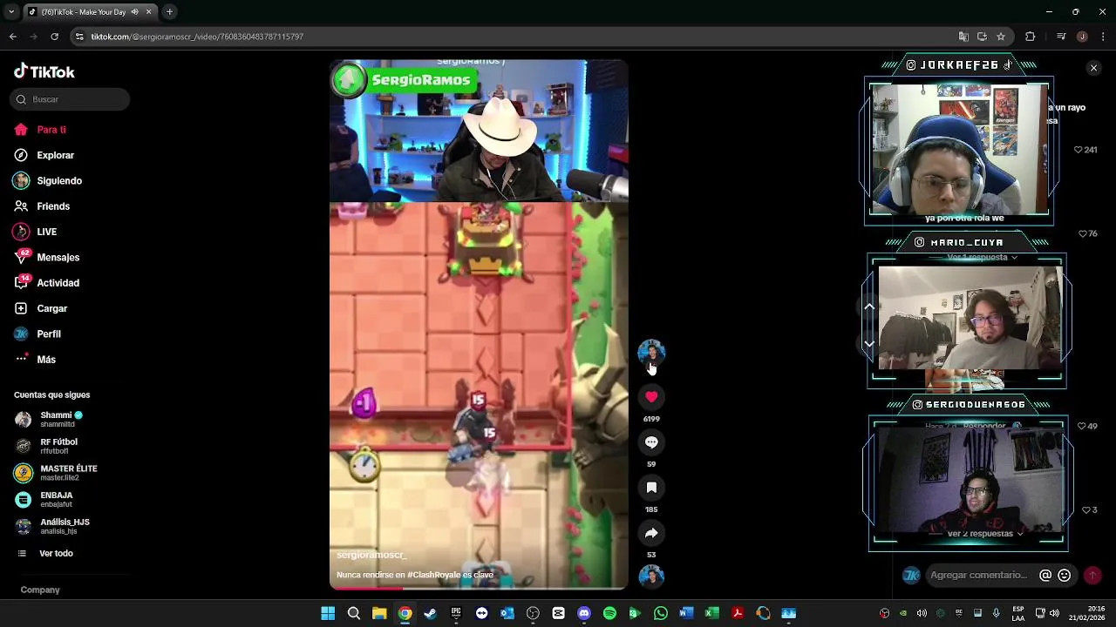
Task: Open Discord from the taskbar
Action: click(584, 613)
